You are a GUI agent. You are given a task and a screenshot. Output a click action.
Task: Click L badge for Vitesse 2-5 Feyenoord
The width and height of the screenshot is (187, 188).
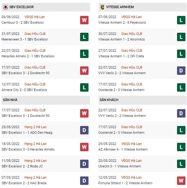[181, 20]
